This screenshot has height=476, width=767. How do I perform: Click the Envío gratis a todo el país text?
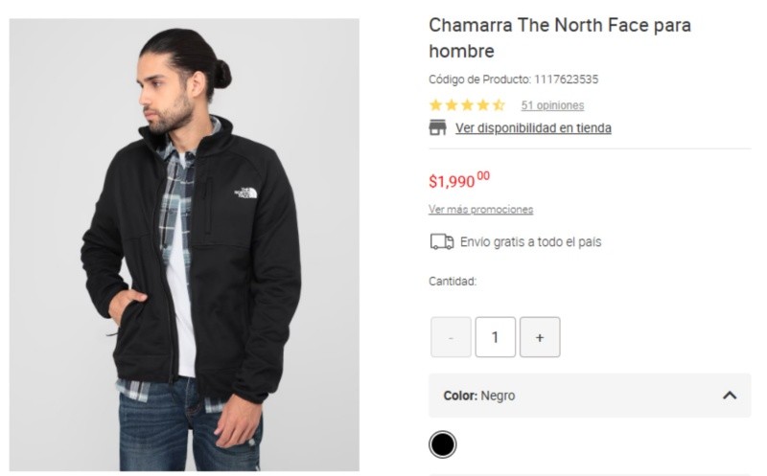tap(530, 242)
